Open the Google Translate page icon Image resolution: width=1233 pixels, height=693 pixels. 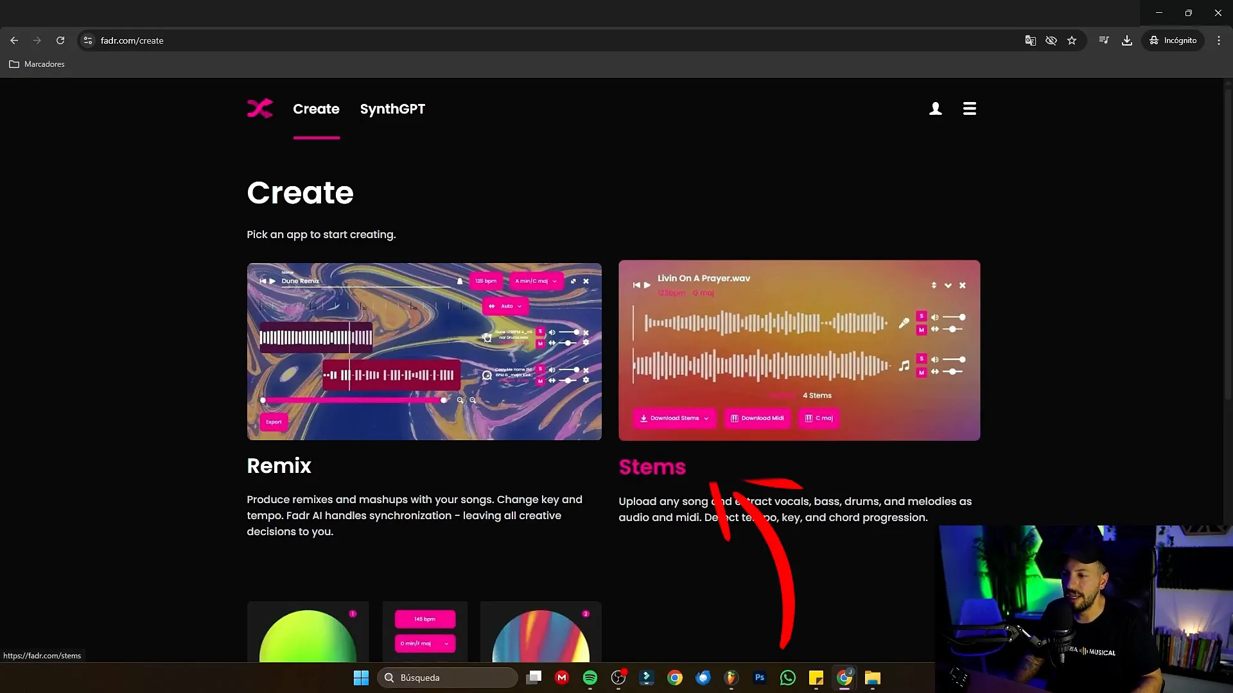[x=1030, y=40]
